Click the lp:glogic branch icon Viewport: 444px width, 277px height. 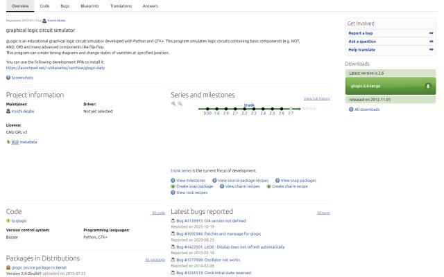[x=8, y=221]
